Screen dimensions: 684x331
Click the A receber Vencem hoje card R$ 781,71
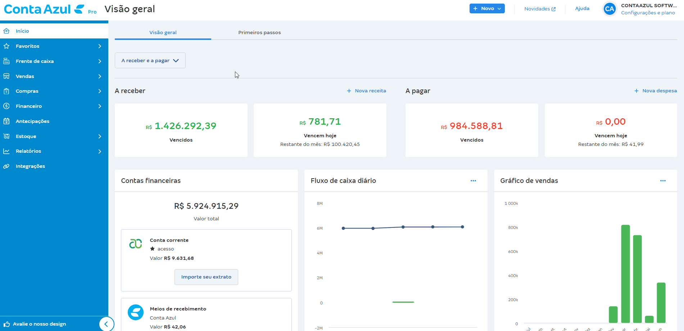320,130
